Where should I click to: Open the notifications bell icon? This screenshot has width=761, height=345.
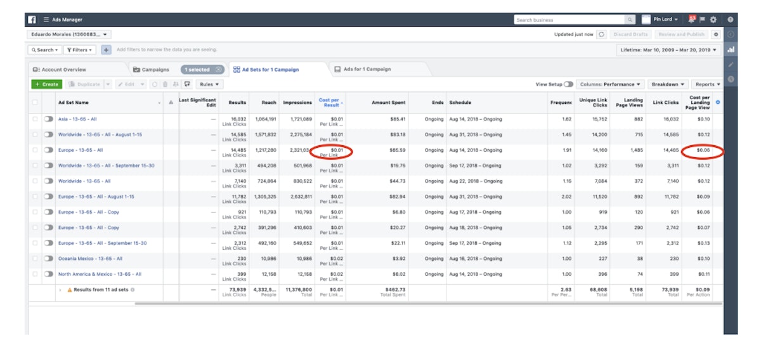[x=691, y=20]
